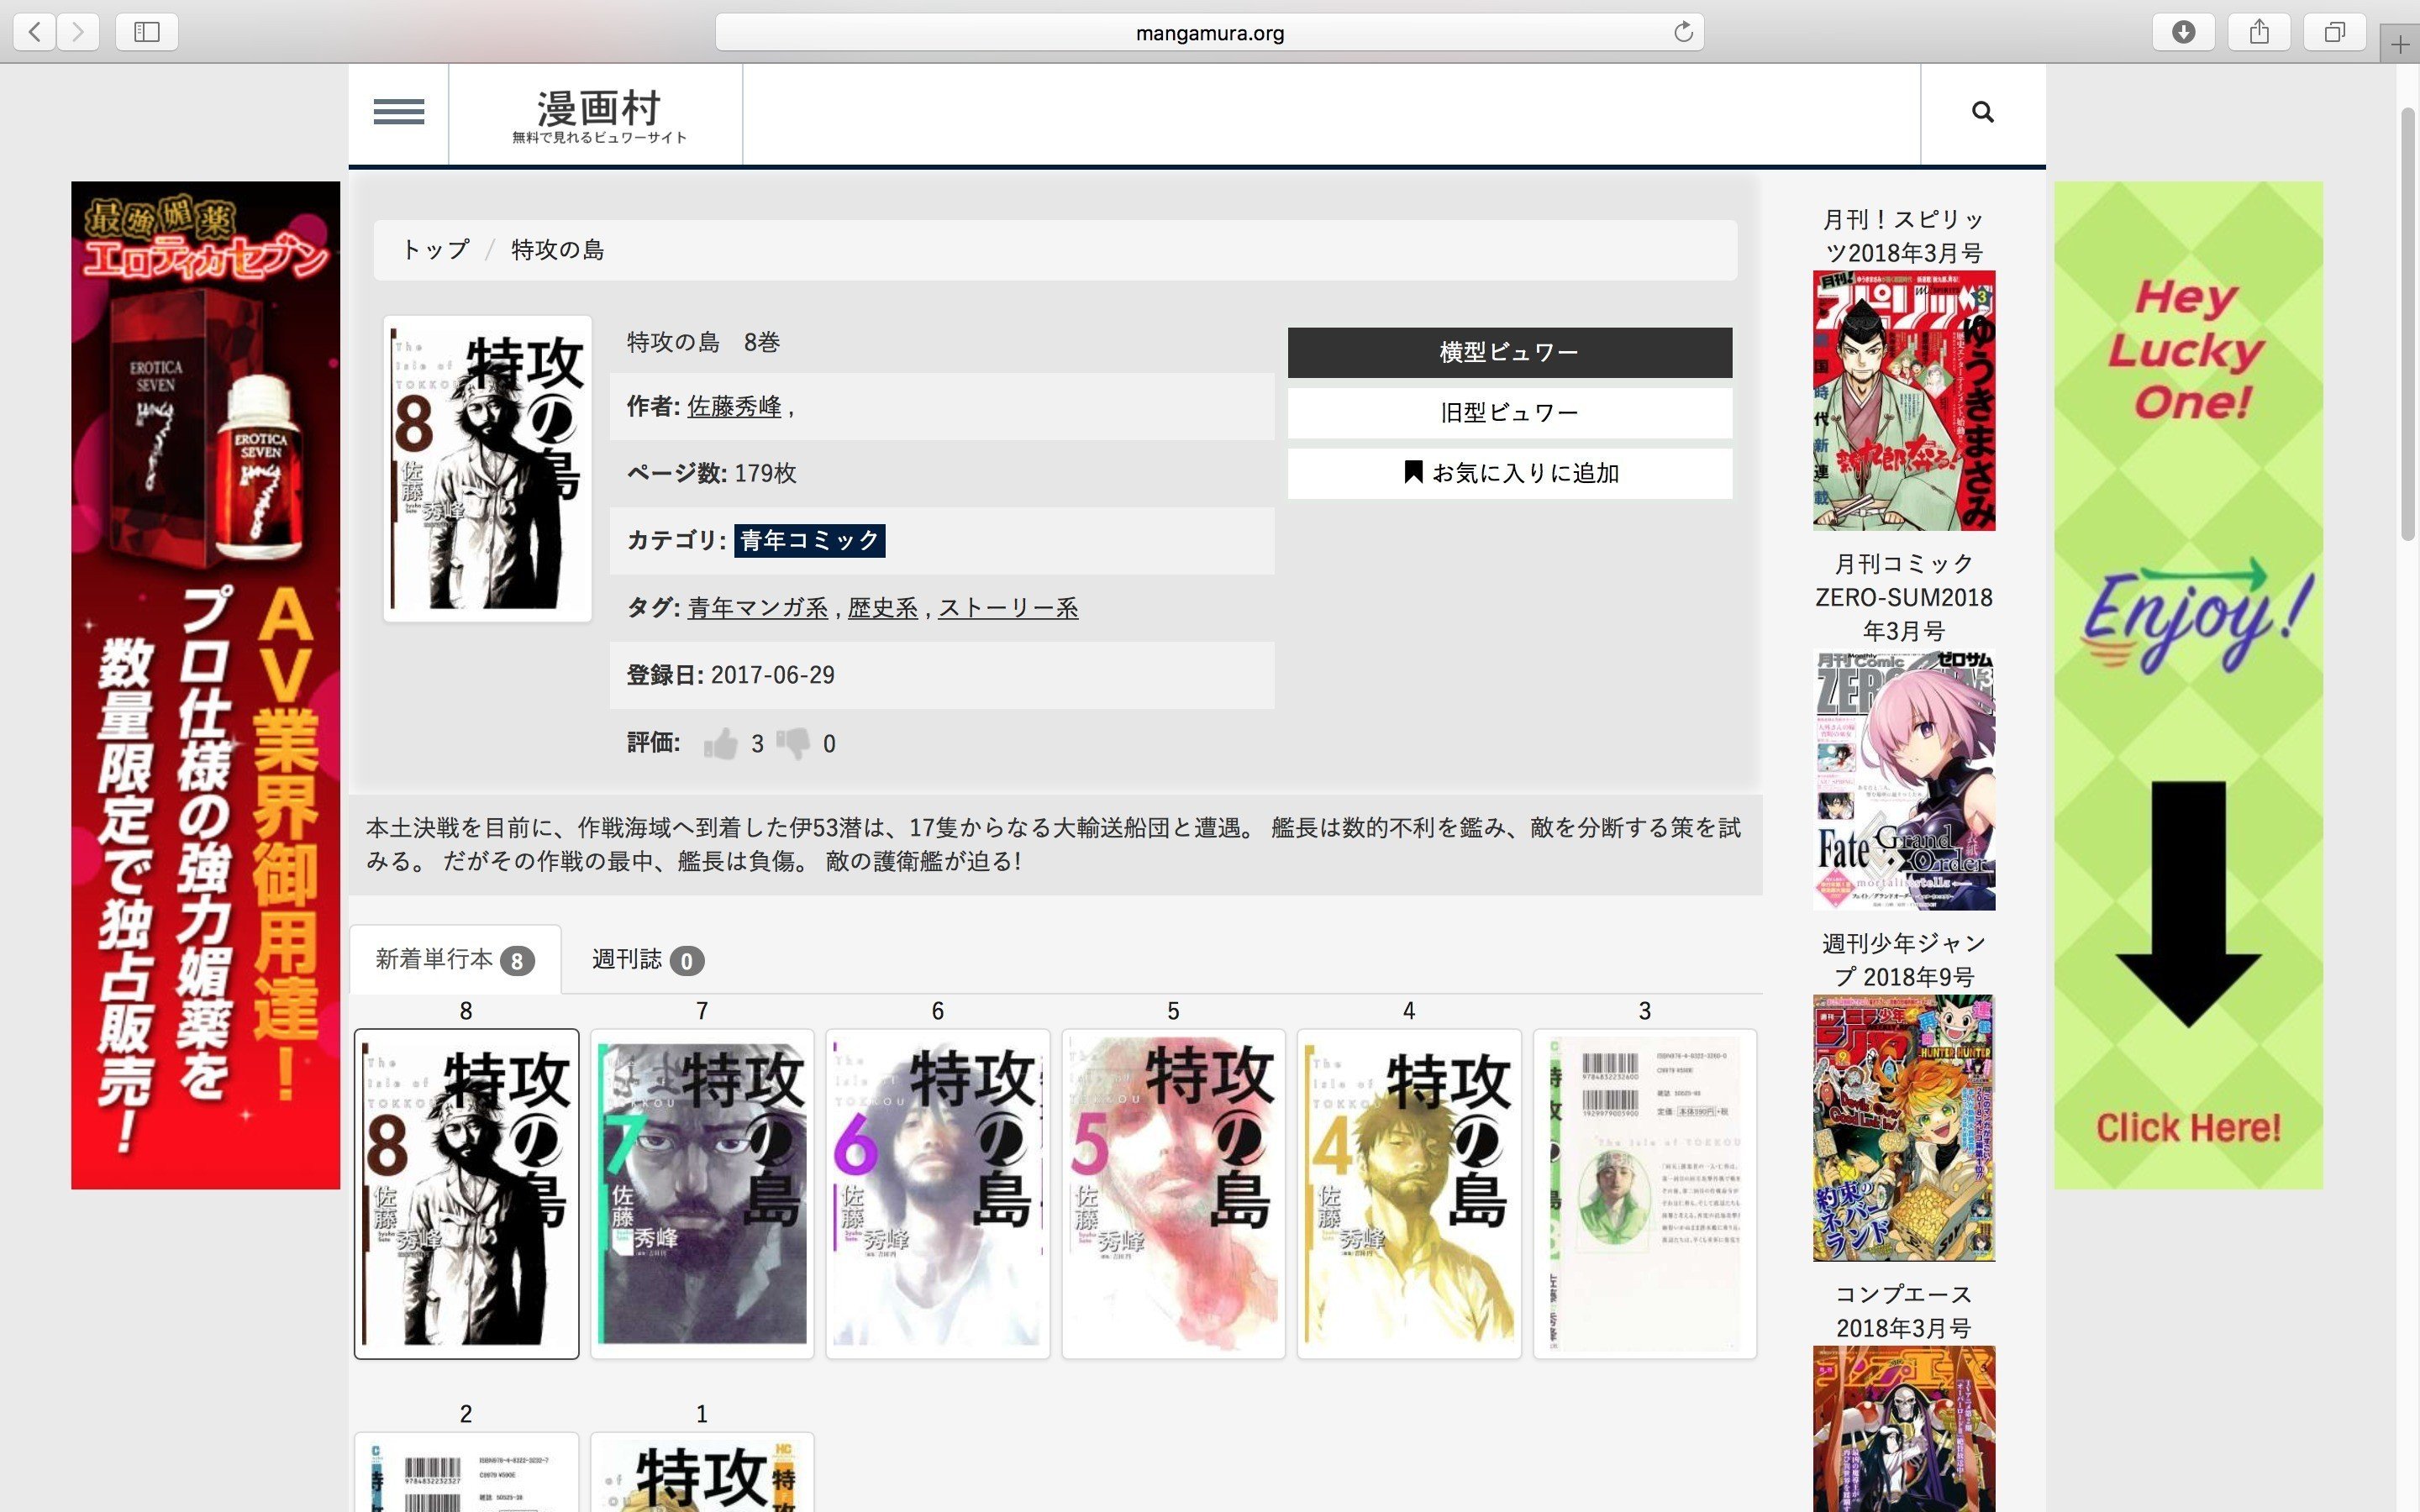Open コンプエース 2018年3月号 sidebar cover
The height and width of the screenshot is (1512, 2420).
[x=1904, y=1429]
